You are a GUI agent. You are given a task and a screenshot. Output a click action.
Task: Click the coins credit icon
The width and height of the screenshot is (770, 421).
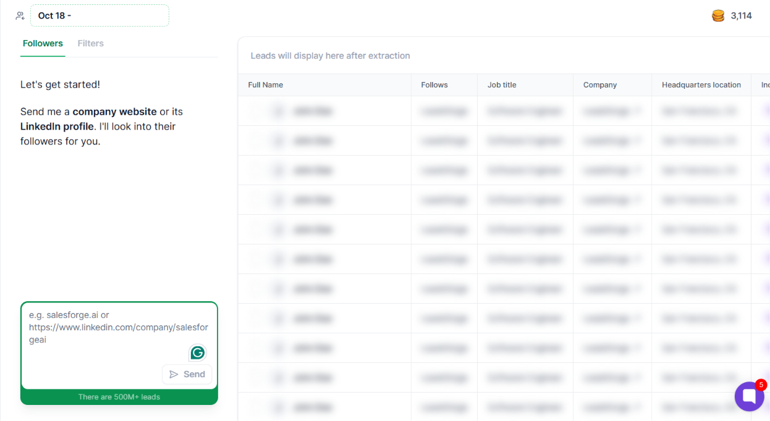pos(718,16)
